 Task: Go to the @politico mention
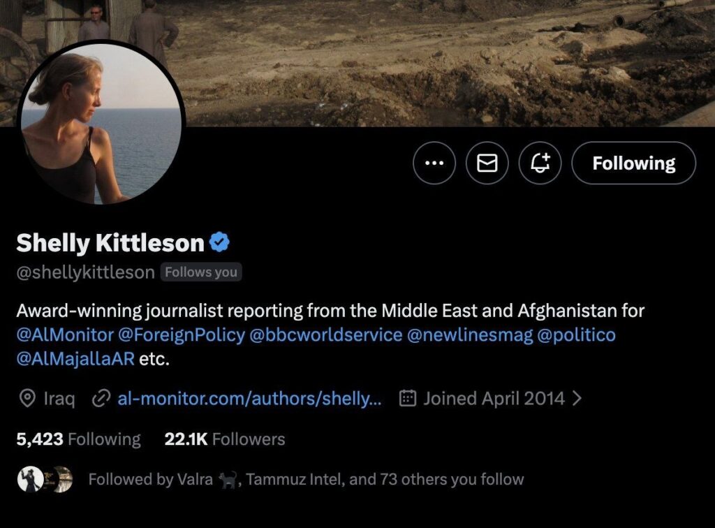tap(576, 335)
